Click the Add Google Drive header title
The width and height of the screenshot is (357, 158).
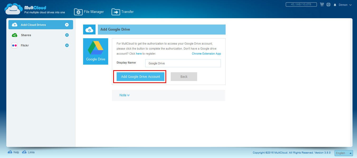pos(115,30)
